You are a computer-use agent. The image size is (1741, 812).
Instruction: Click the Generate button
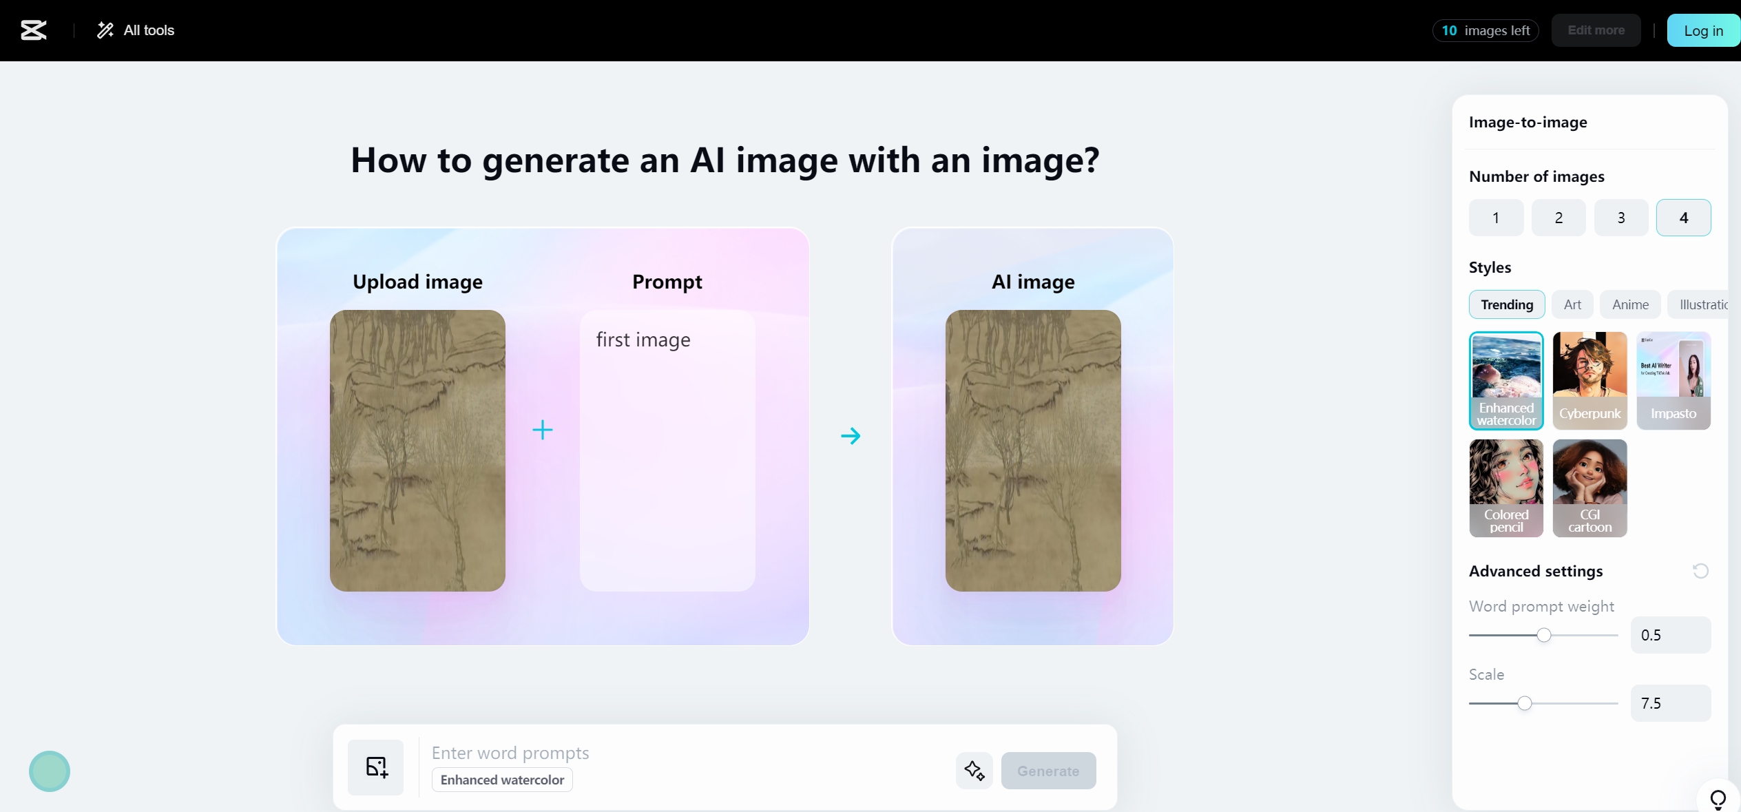pos(1048,770)
